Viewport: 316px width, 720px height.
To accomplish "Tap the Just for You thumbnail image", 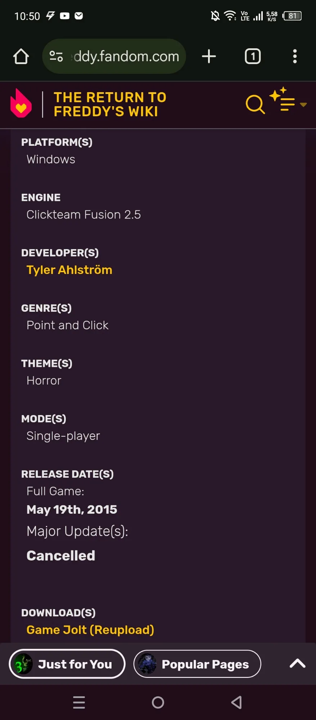I will [23, 664].
